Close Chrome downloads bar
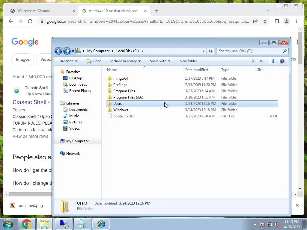This screenshot has height=230, width=307. (297, 205)
